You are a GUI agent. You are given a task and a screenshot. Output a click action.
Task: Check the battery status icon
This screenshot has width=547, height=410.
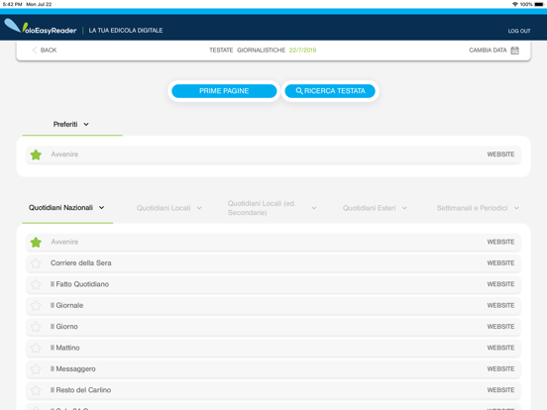(539, 4)
